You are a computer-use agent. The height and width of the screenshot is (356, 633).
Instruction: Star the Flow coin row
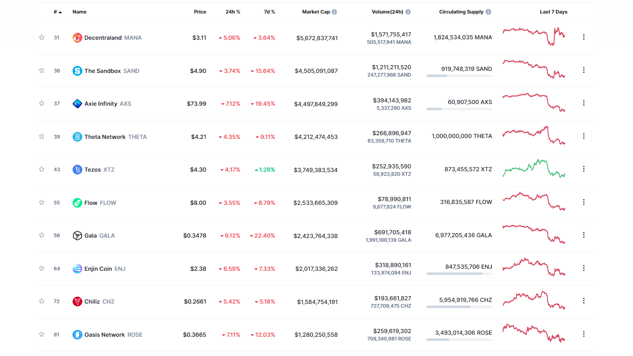pyautogui.click(x=41, y=202)
